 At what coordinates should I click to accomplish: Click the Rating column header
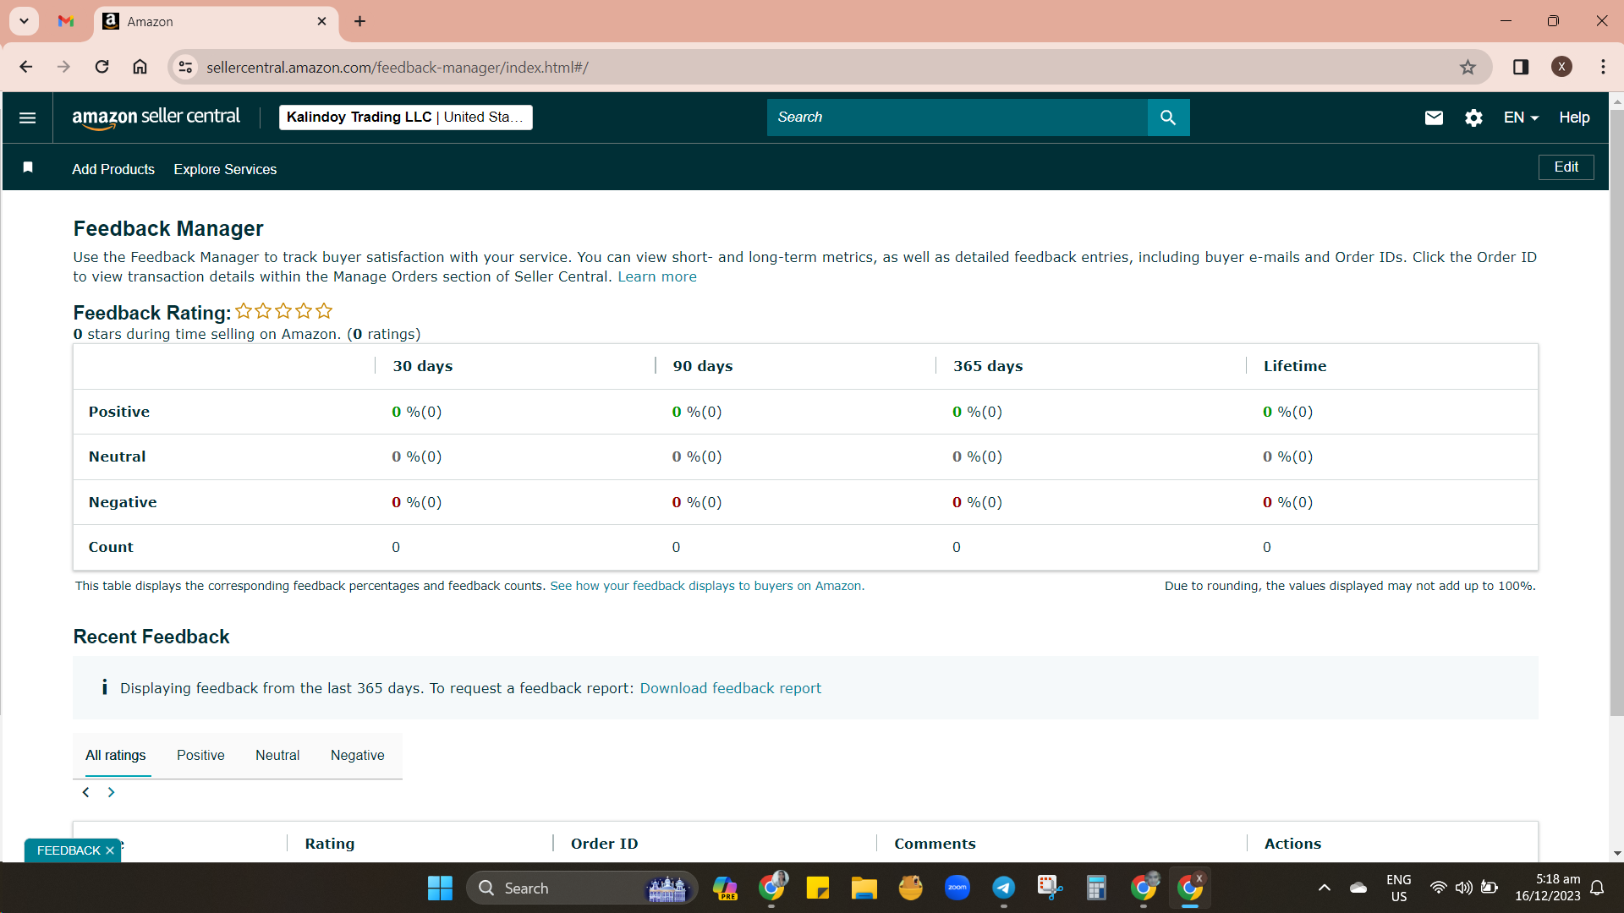[330, 844]
